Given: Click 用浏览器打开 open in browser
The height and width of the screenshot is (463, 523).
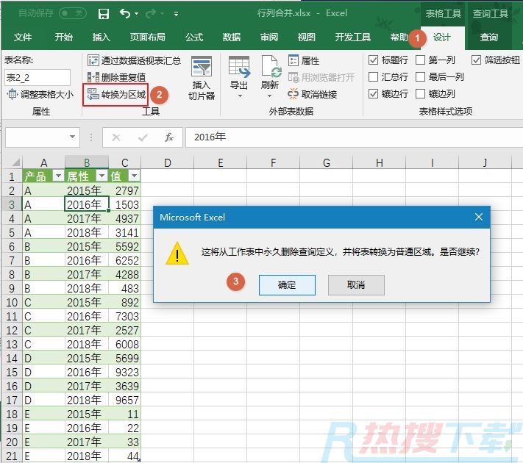Looking at the screenshot, I should coord(321,78).
